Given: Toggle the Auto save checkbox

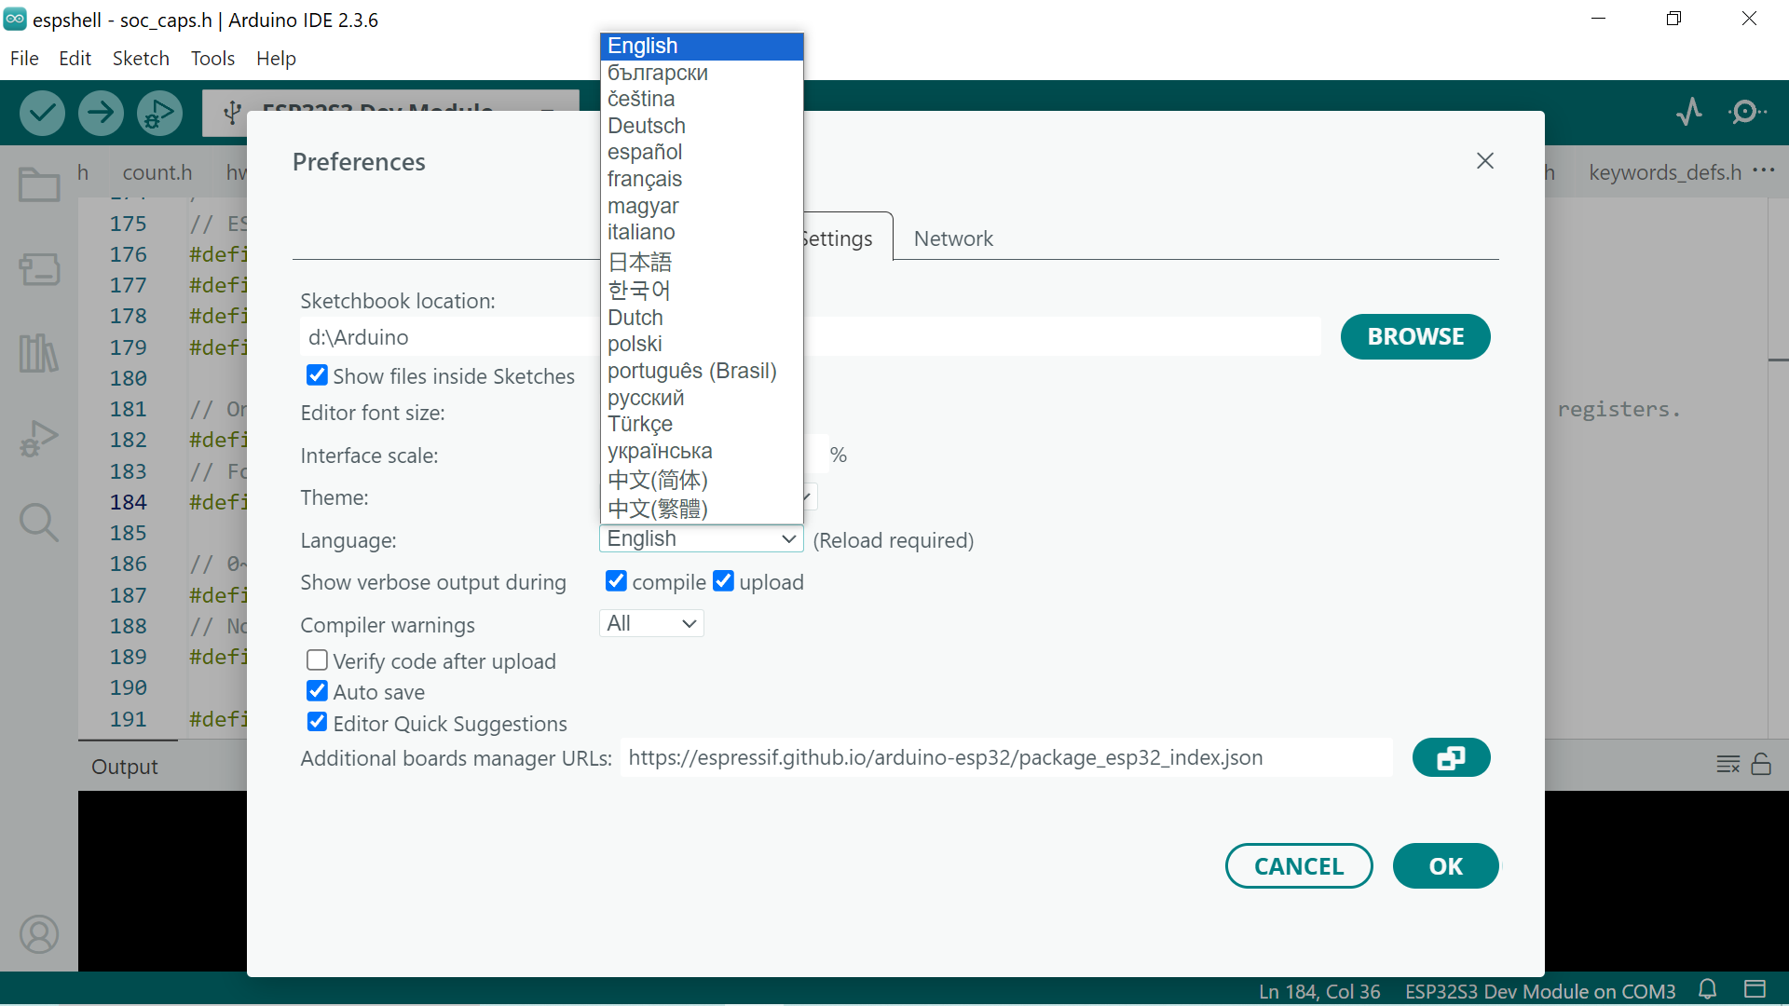Looking at the screenshot, I should 317,692.
